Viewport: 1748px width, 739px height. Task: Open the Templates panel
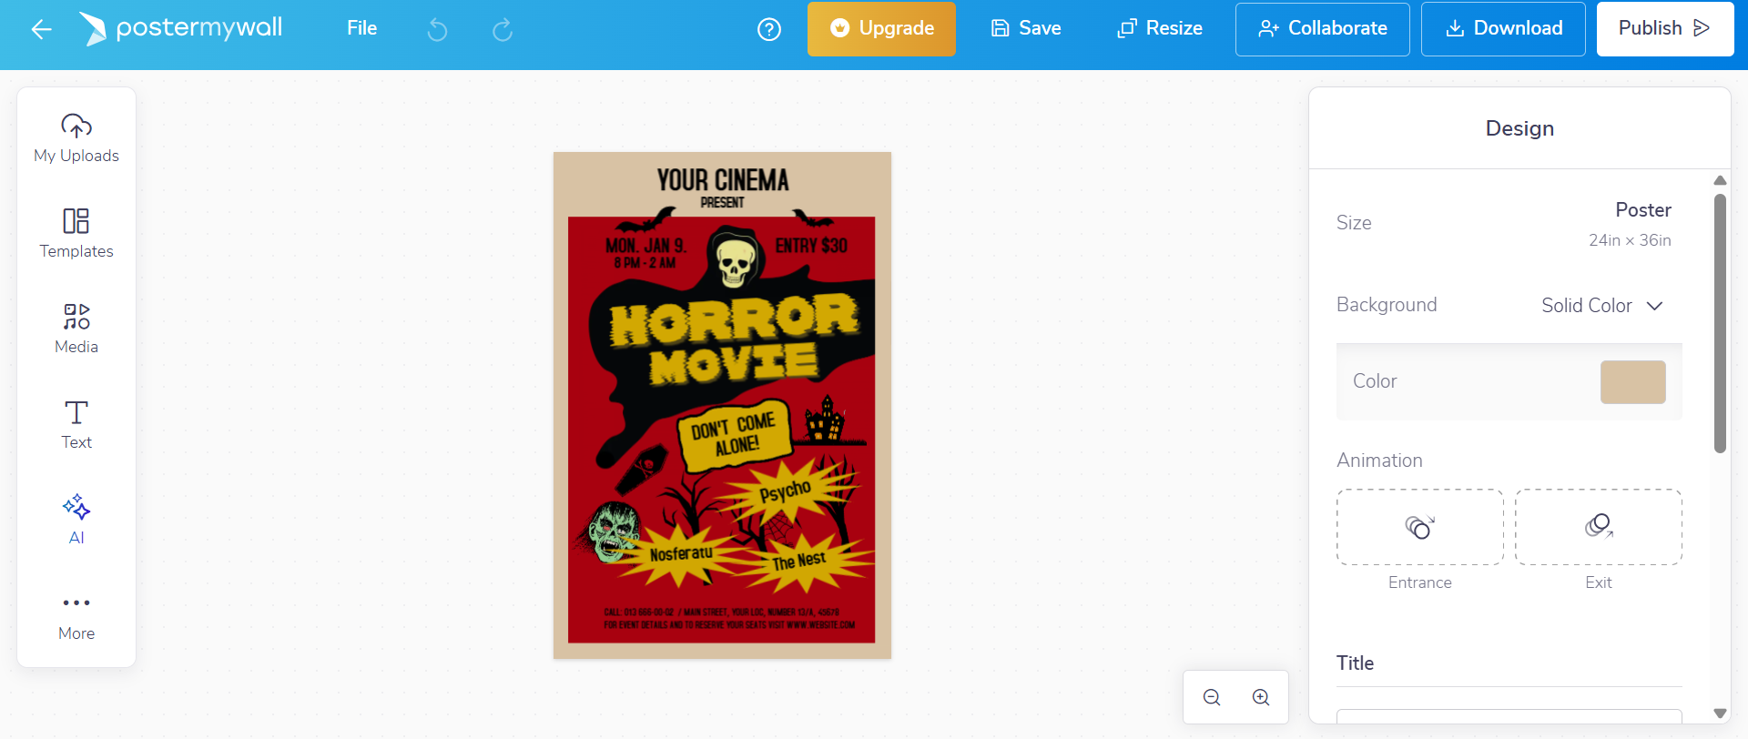click(x=76, y=234)
